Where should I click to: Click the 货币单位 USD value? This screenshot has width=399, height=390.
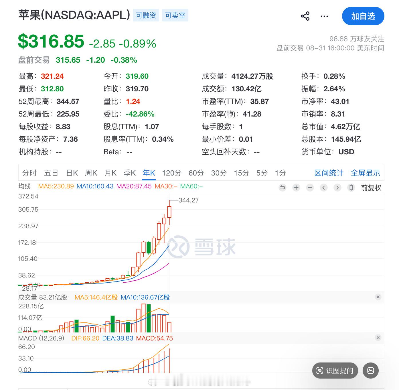click(x=346, y=152)
